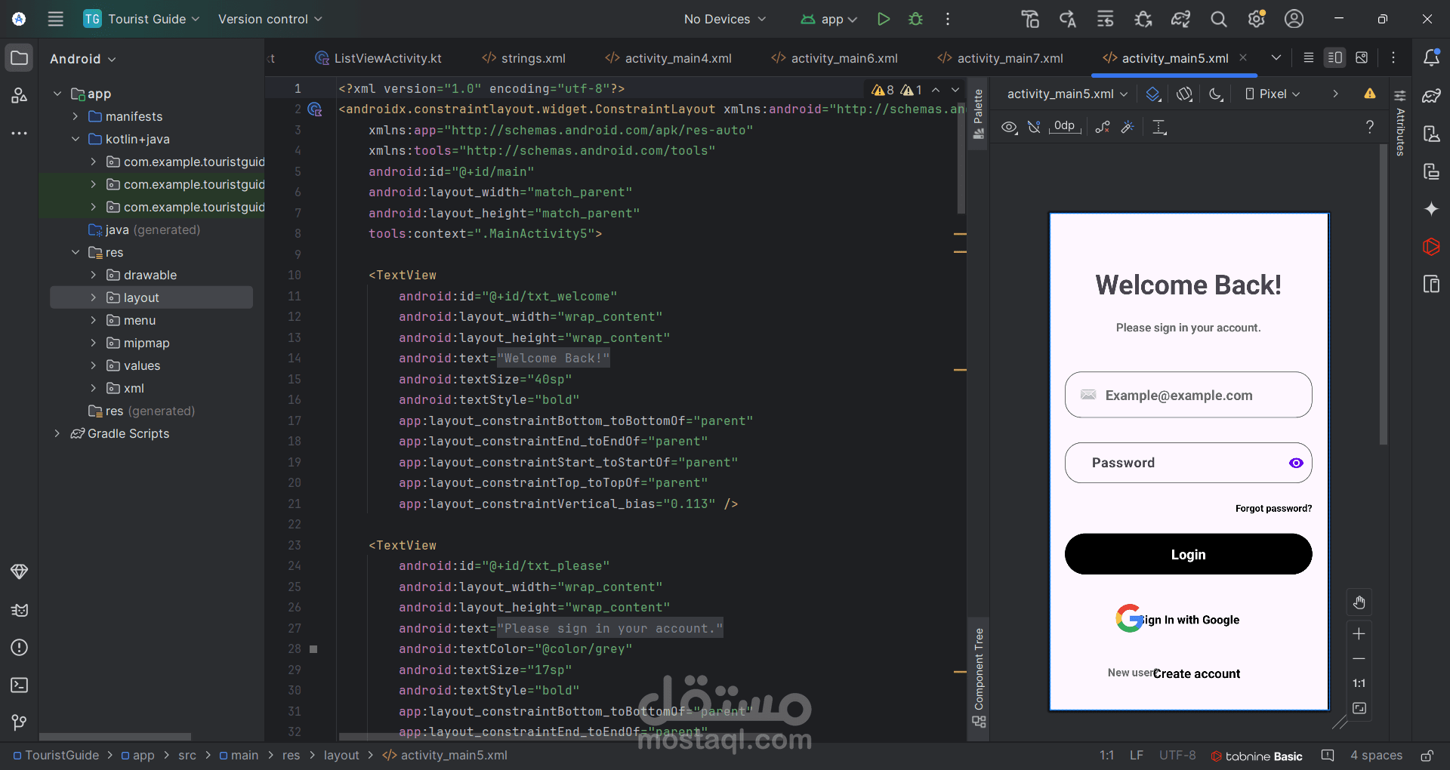Open the Palette side panel

[x=979, y=114]
